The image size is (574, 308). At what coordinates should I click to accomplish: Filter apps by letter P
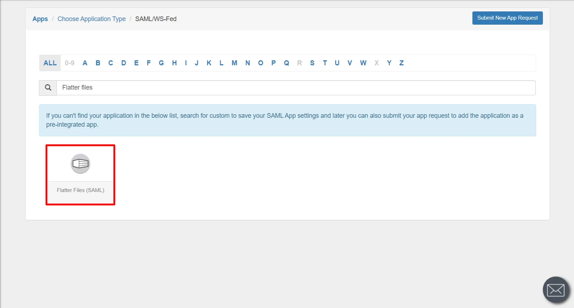pyautogui.click(x=274, y=63)
